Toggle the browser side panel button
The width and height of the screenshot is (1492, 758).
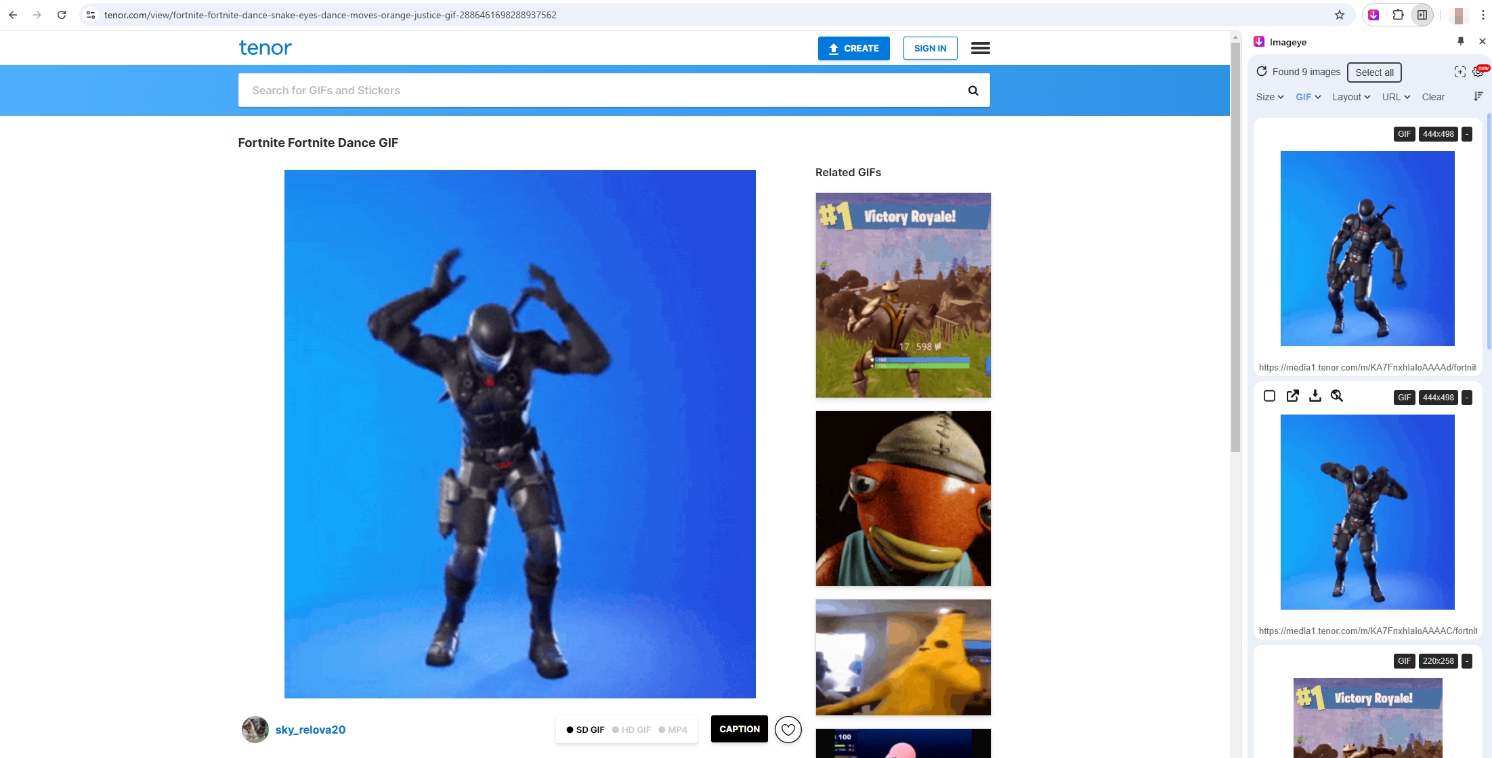(1422, 15)
